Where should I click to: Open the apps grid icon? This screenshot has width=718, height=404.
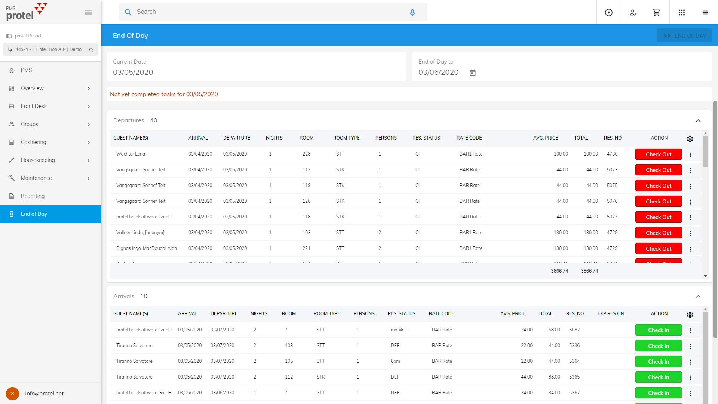(x=681, y=12)
